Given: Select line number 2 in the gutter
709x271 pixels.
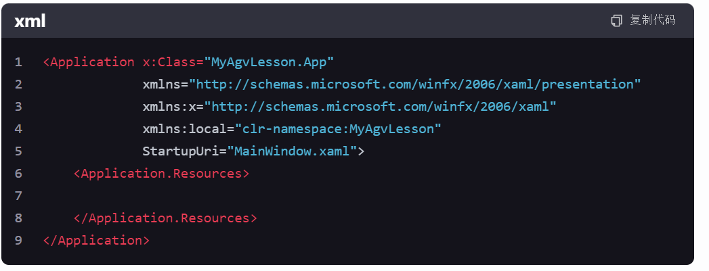Looking at the screenshot, I should coord(18,84).
